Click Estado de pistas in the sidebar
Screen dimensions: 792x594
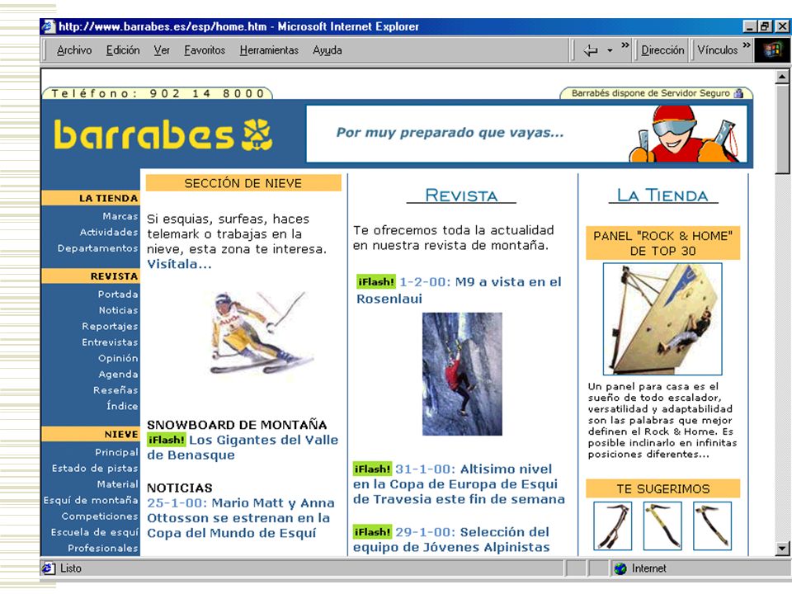point(94,469)
